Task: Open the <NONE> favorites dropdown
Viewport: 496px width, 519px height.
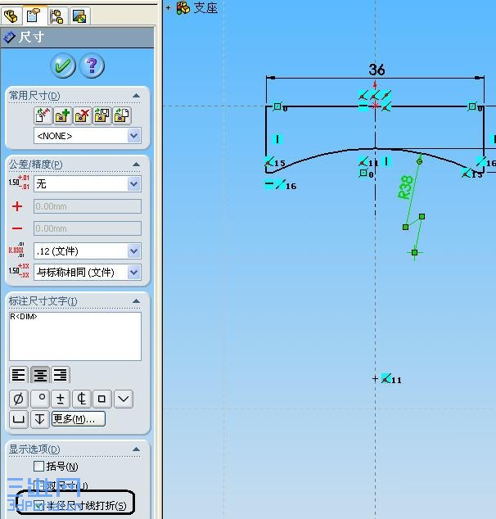Action: pyautogui.click(x=88, y=136)
